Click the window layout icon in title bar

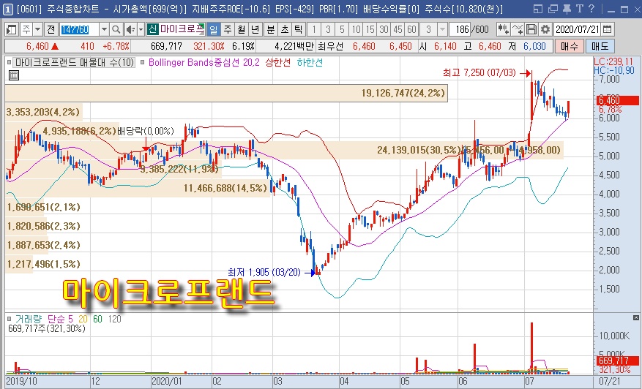[538, 9]
